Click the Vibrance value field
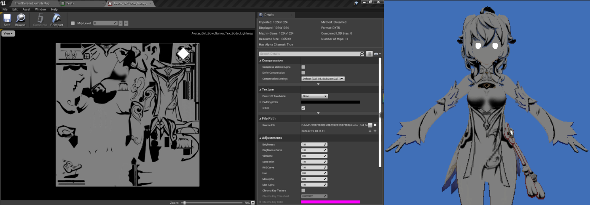The image size is (590, 205). (314, 156)
